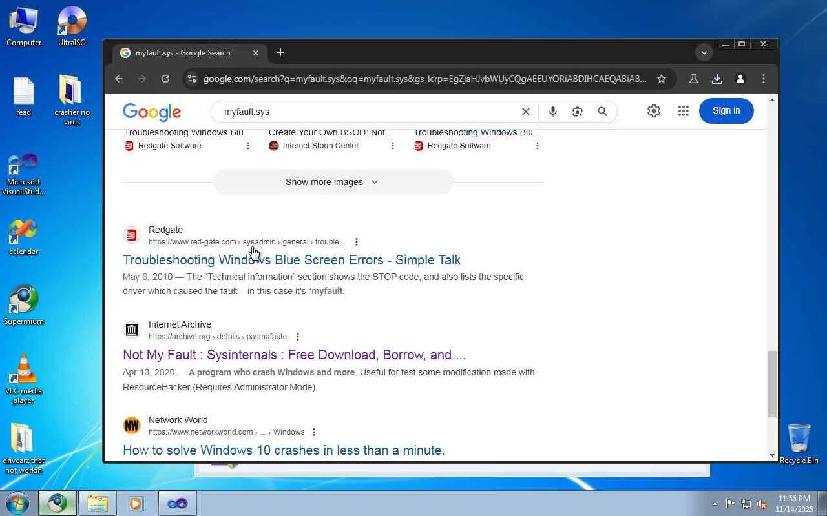Image resolution: width=827 pixels, height=516 pixels.
Task: Open the Action Center flag icon
Action: pos(730,504)
